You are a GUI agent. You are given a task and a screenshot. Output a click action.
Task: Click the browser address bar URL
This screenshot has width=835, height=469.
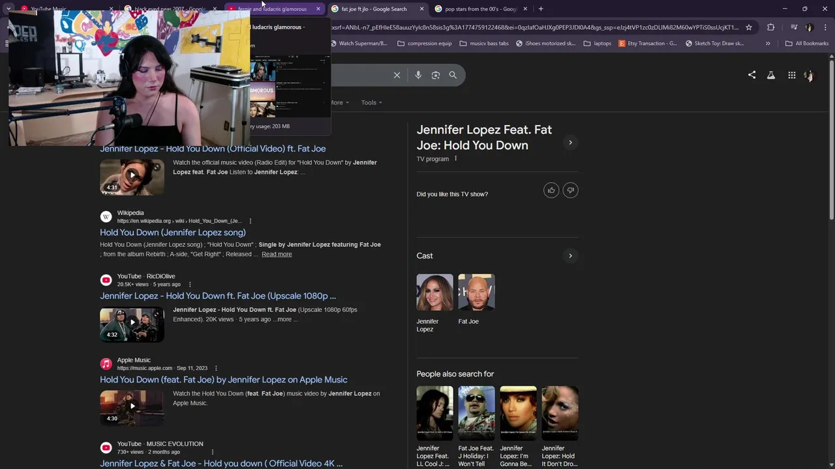(x=535, y=27)
